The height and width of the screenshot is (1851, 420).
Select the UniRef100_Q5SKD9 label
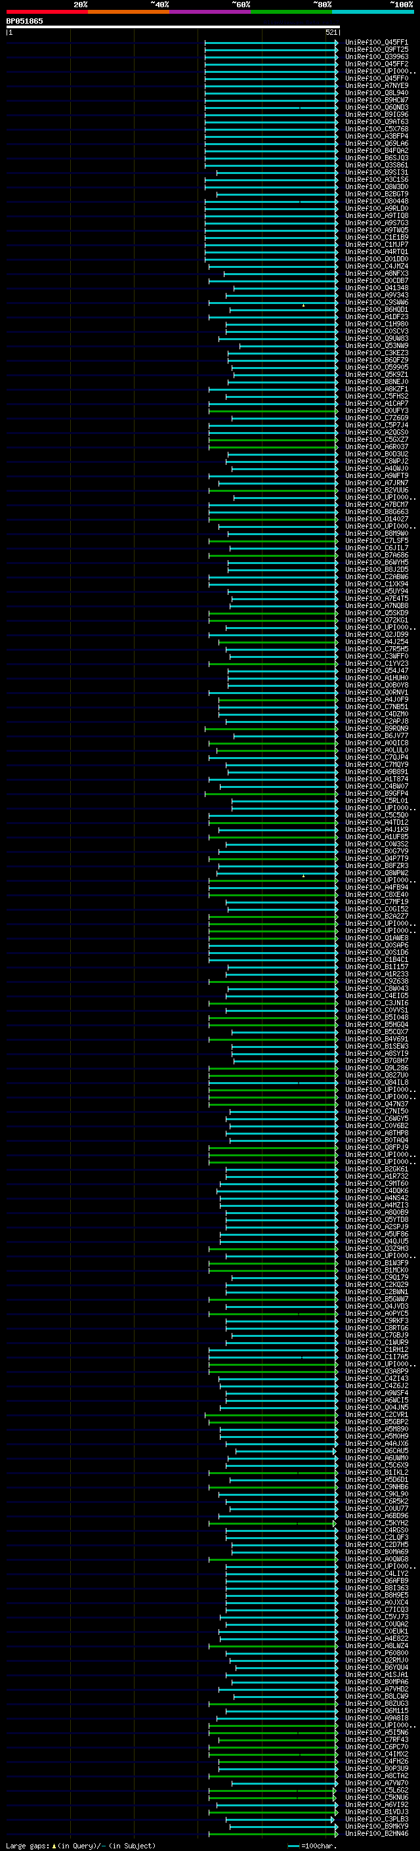[376, 613]
